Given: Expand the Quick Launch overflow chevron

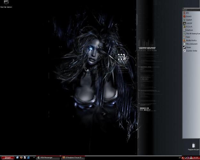Looking at the screenshot, I should (x=34, y=158).
